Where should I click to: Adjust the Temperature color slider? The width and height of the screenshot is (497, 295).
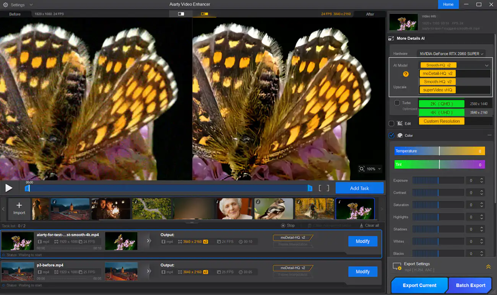coord(440,151)
